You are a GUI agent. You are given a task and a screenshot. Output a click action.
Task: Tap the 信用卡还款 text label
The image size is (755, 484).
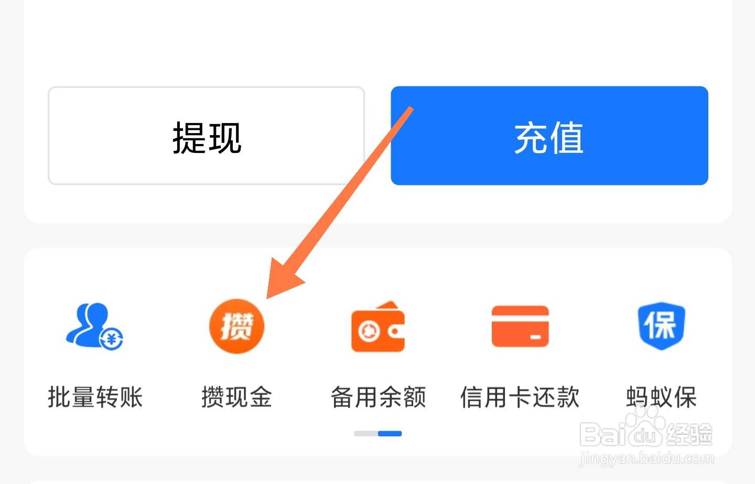[x=520, y=397]
